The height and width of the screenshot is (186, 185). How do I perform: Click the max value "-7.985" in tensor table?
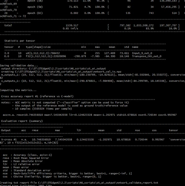coord(95,56)
